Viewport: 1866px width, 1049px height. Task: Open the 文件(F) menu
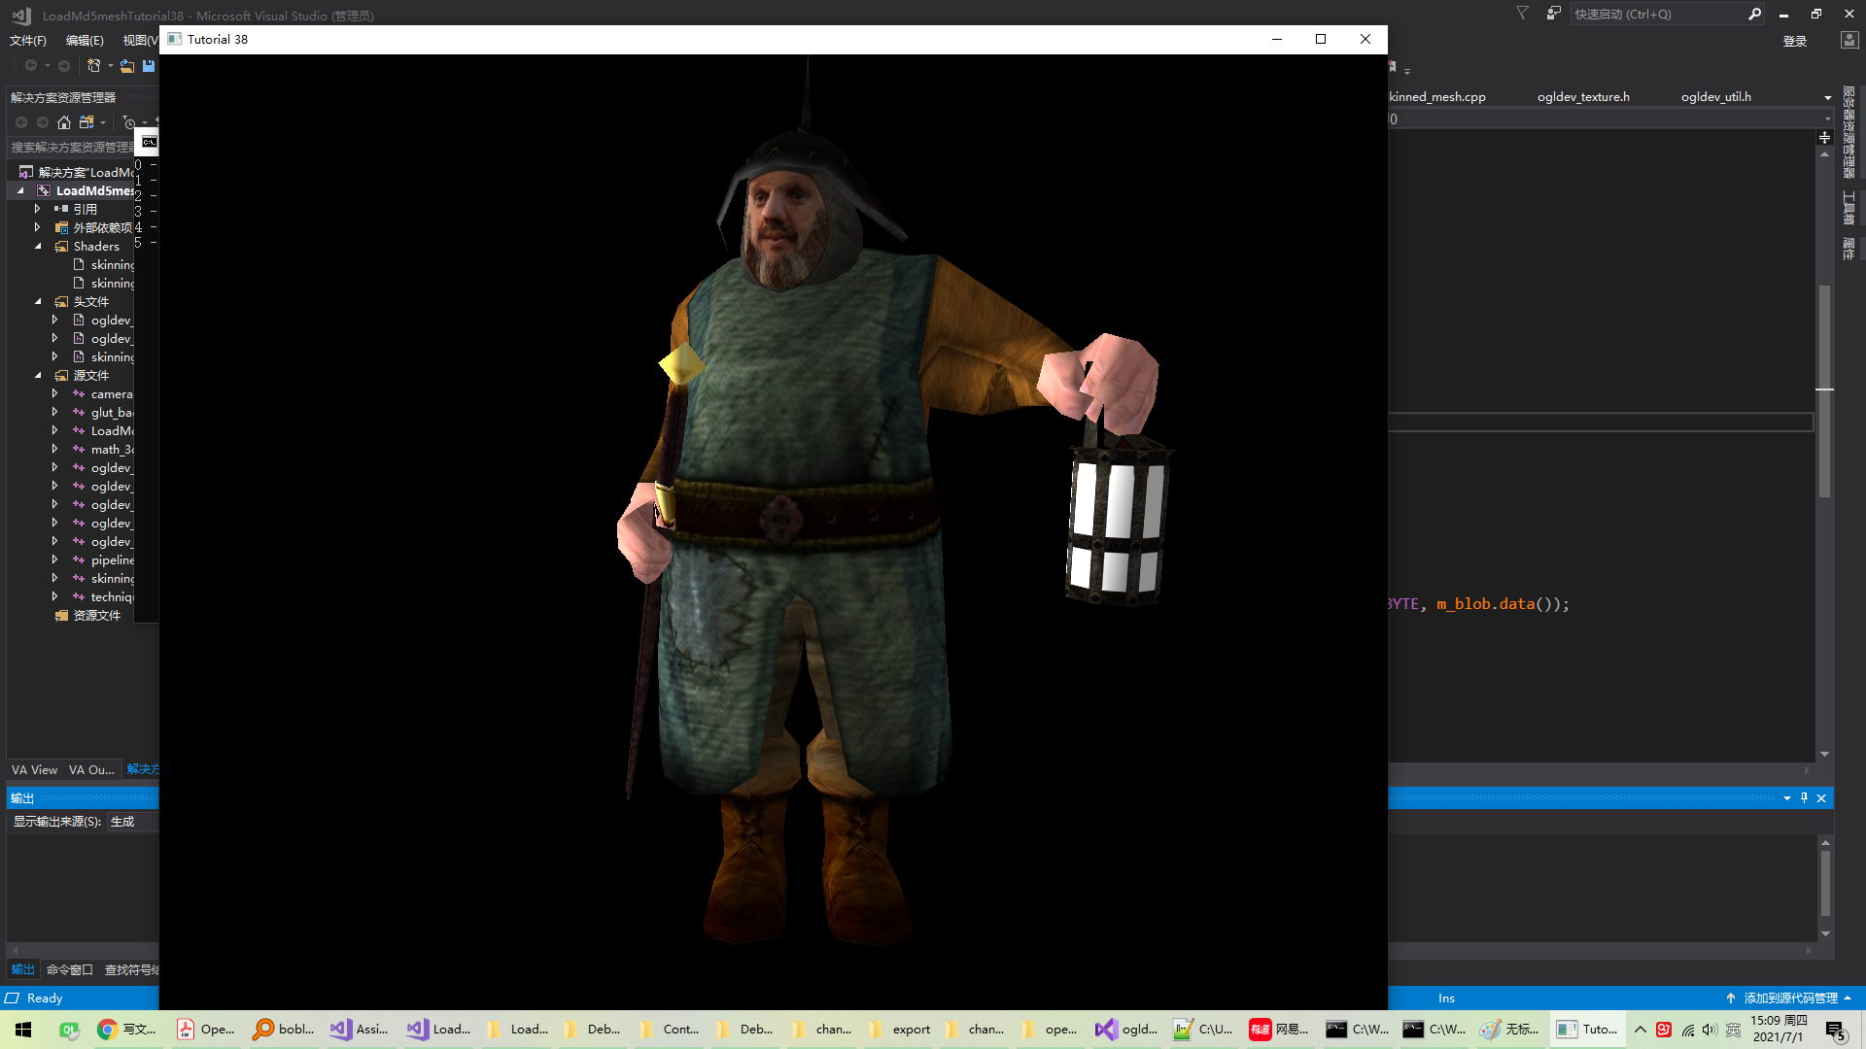pos(27,41)
